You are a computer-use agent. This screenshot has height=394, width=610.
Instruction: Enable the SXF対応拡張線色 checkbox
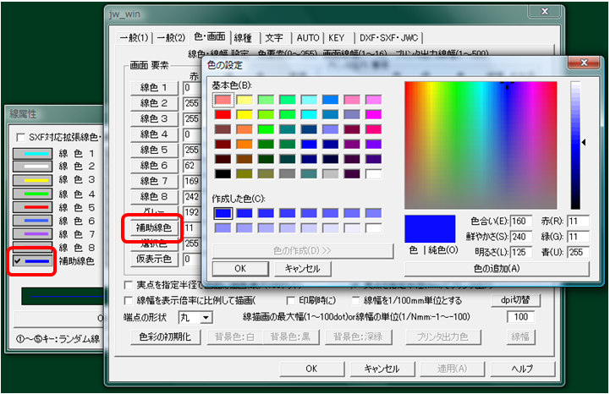coord(22,137)
